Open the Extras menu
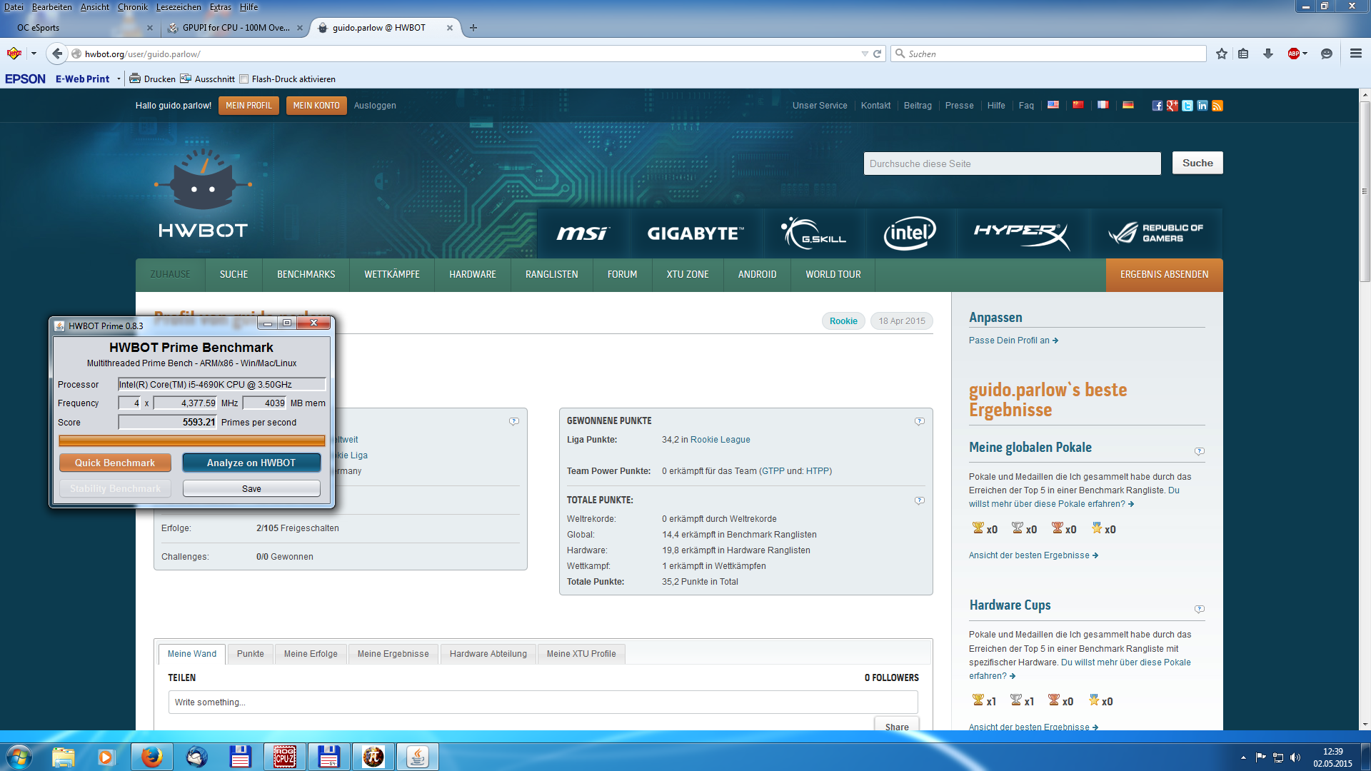The image size is (1371, 771). pos(221,7)
